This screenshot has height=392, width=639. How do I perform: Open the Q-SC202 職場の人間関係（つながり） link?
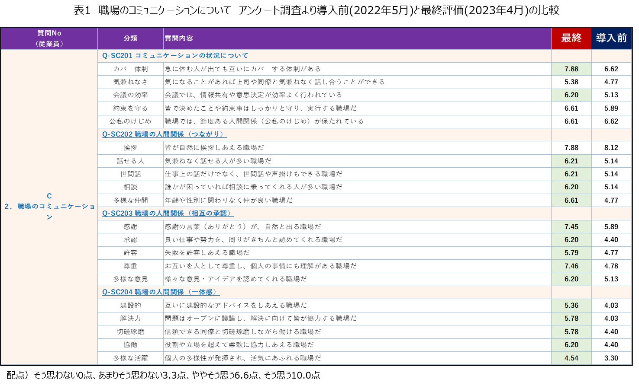coord(164,134)
